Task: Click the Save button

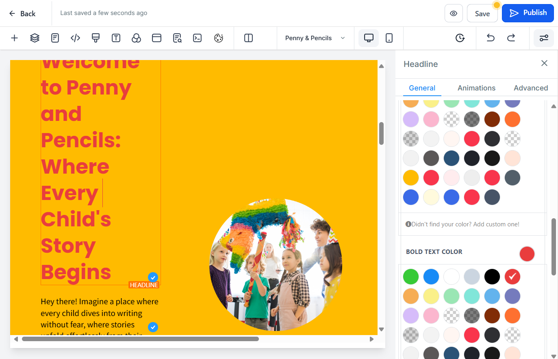Action: click(x=482, y=13)
